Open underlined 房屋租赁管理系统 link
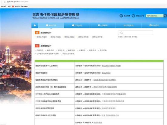Image resolution: width=167 pixels, height=125 pixels. (109, 108)
